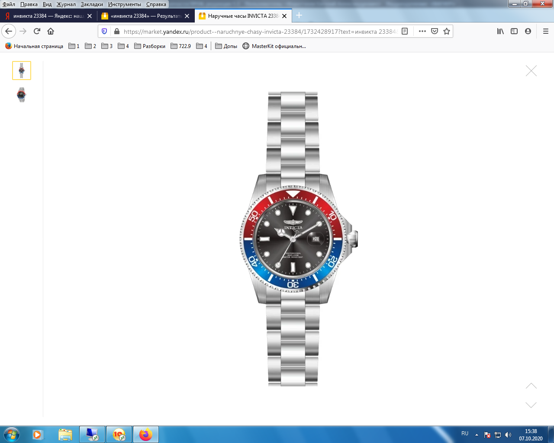Toggle reader view in address bar
The height and width of the screenshot is (443, 554).
pyautogui.click(x=405, y=31)
